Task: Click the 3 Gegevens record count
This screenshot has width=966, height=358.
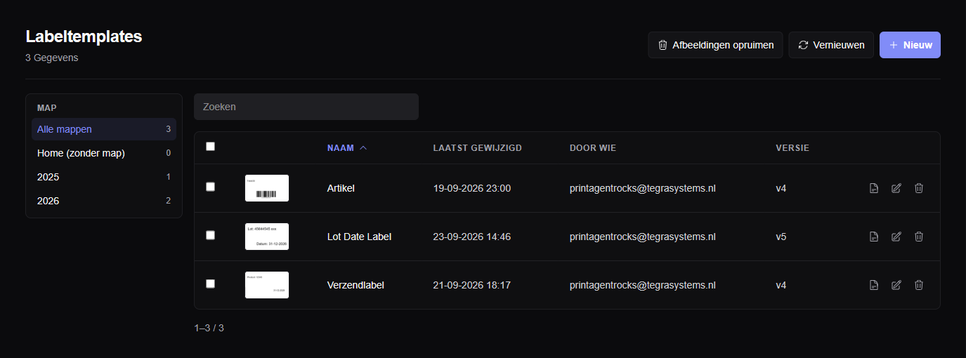Action: coord(52,58)
